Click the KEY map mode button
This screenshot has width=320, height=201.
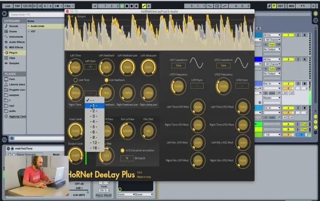281,6
